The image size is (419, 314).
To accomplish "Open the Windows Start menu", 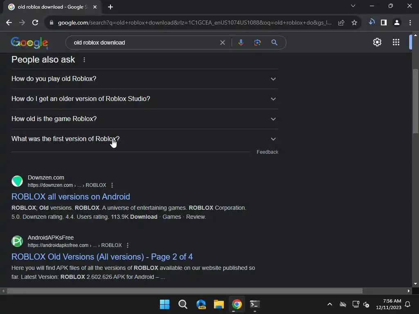I will (x=164, y=304).
